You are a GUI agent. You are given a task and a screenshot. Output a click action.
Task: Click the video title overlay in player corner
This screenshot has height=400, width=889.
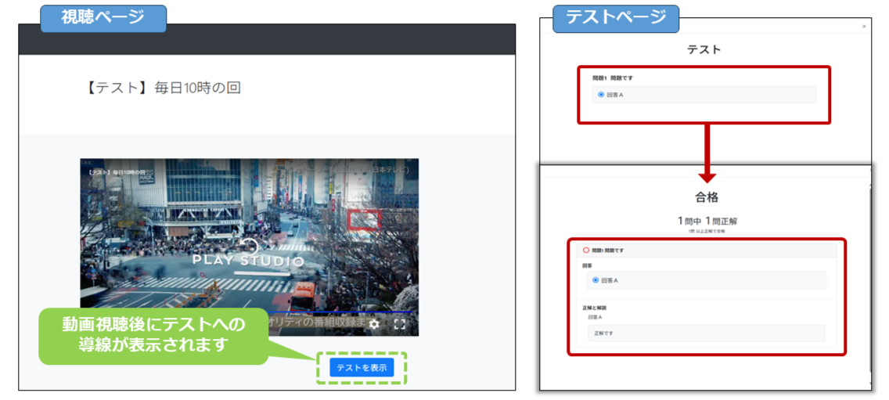coord(116,171)
